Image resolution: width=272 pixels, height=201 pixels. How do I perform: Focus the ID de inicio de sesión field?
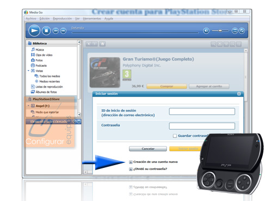point(202,111)
